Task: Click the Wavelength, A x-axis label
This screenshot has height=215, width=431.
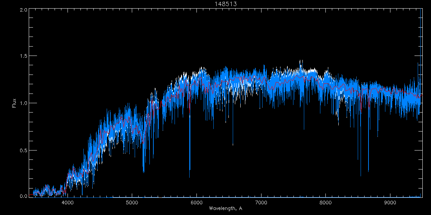Action: [225, 209]
